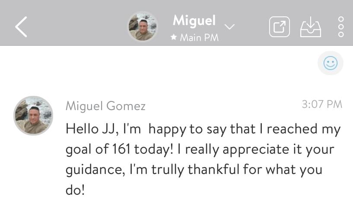This screenshot has width=353, height=215.
Task: Select the message line starting Hello JJ
Action: 203,129
